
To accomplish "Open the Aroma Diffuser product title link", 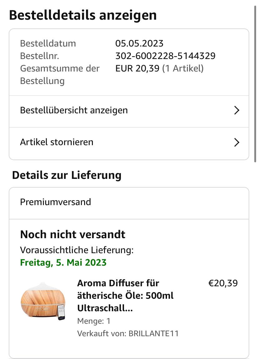I will [x=125, y=296].
